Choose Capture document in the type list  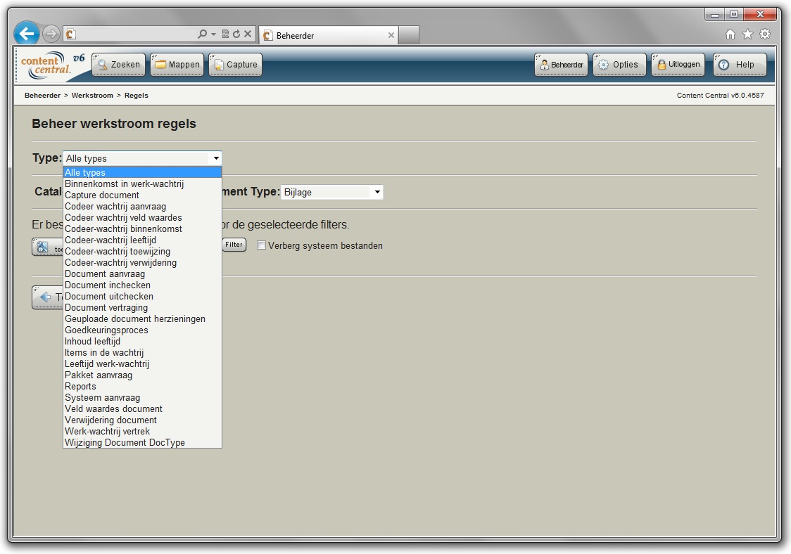[x=102, y=195]
